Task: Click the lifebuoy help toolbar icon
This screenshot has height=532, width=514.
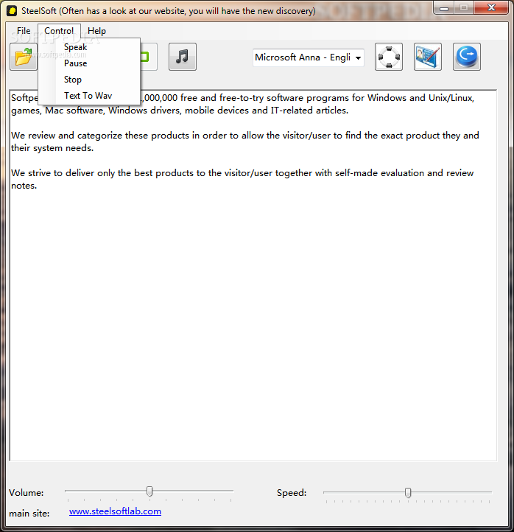Action: pos(389,57)
